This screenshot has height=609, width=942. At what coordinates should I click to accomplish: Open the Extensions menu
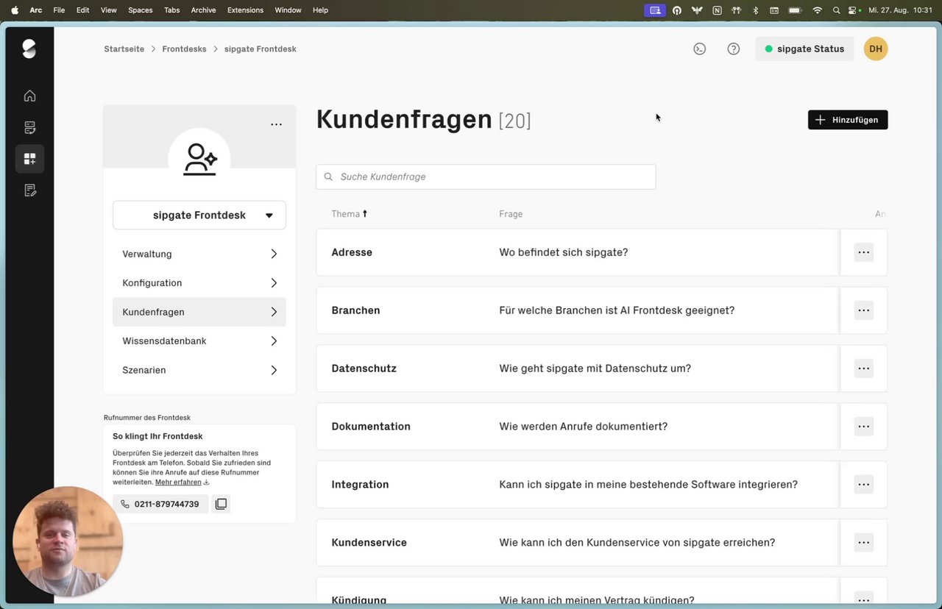tap(246, 10)
